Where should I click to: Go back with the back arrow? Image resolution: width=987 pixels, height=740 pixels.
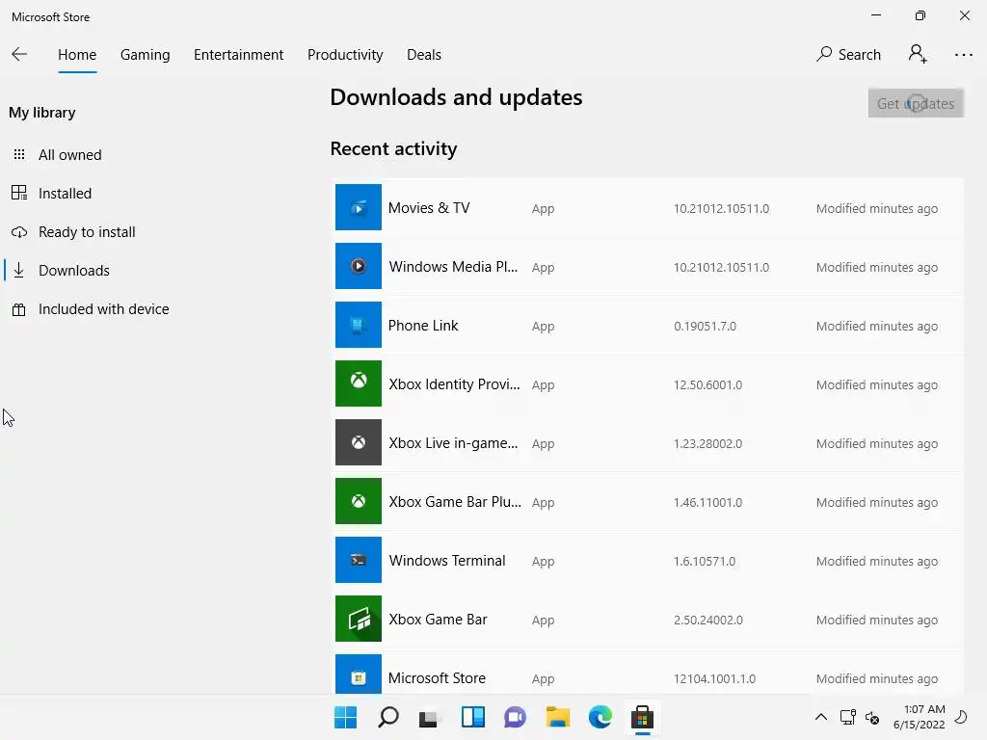tap(19, 55)
